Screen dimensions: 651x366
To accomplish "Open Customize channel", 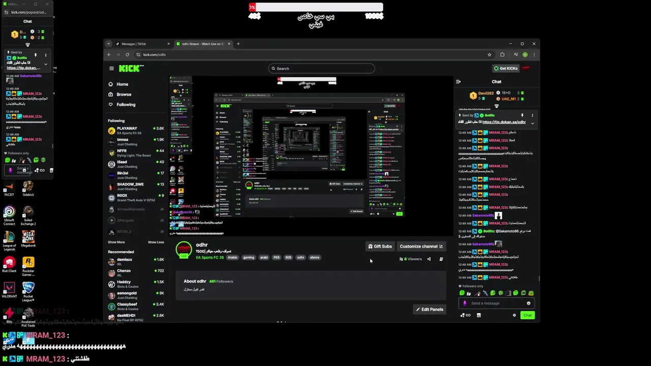I will pyautogui.click(x=421, y=247).
